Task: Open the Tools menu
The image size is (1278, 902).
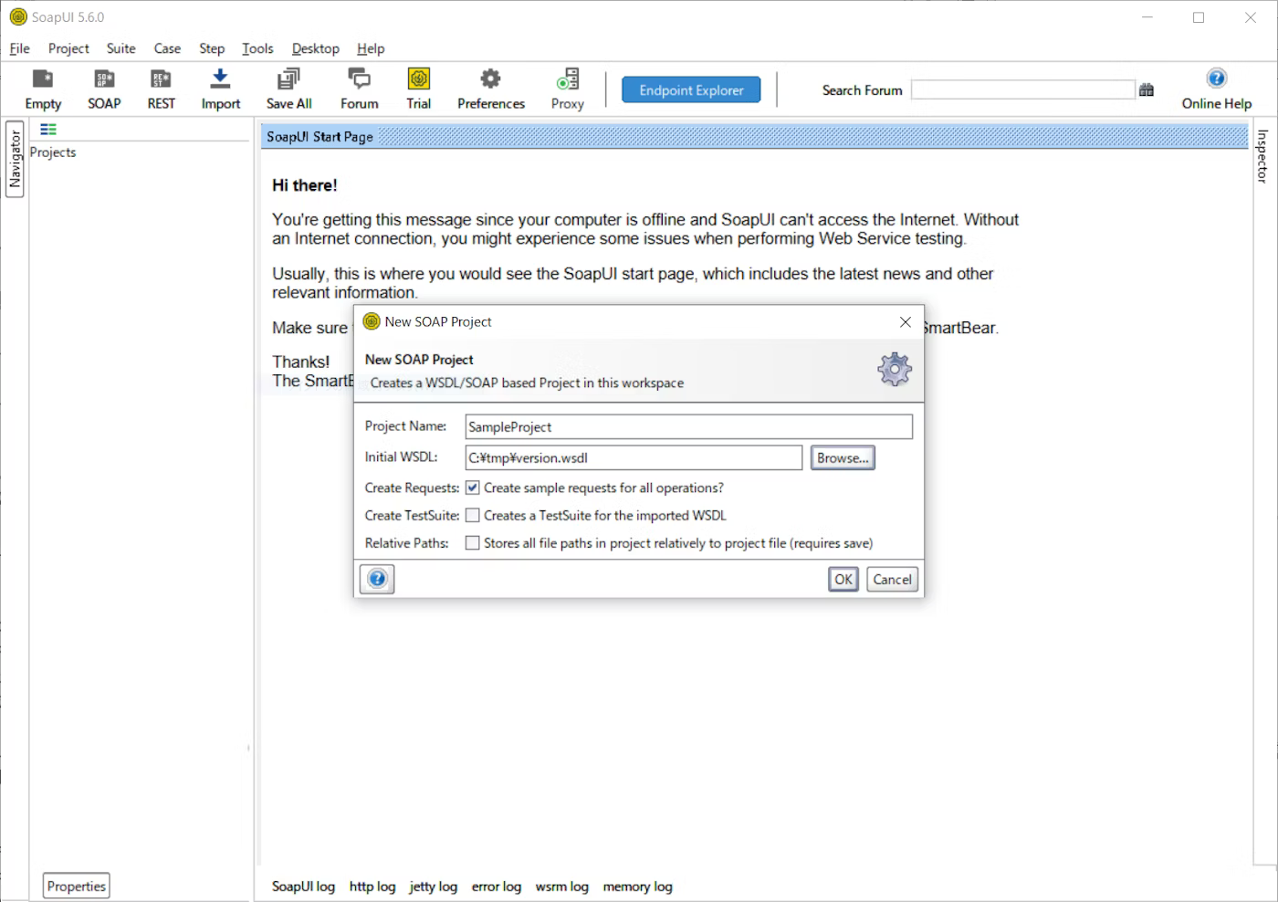Action: click(x=257, y=48)
